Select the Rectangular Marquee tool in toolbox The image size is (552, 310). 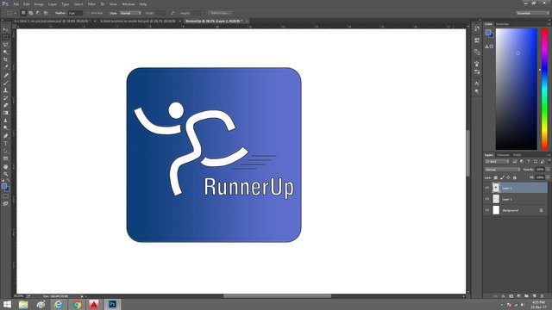coord(5,37)
